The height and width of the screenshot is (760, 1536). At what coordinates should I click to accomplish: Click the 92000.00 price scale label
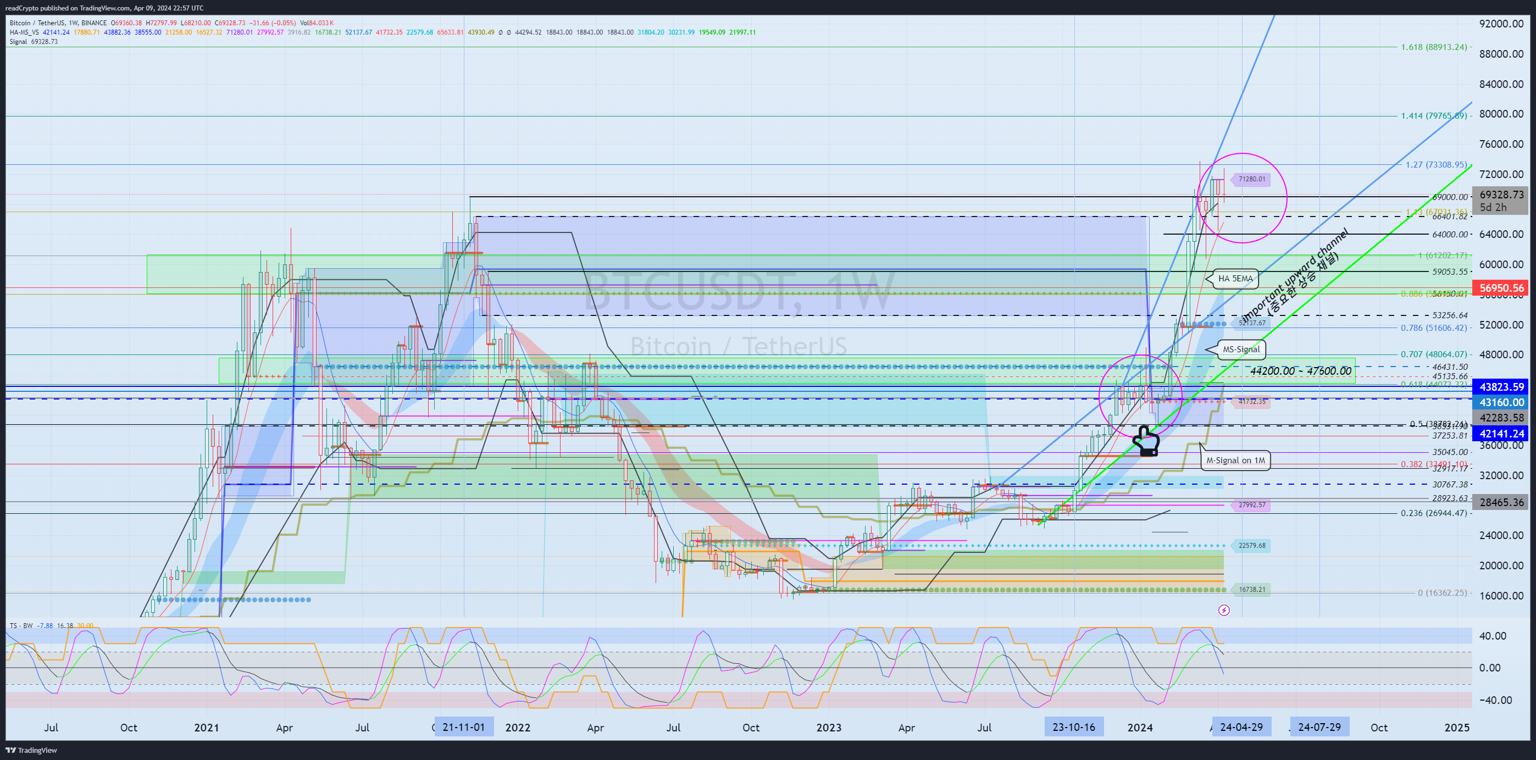tap(1501, 23)
